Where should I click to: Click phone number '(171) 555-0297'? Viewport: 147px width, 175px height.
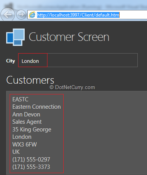[31, 160]
